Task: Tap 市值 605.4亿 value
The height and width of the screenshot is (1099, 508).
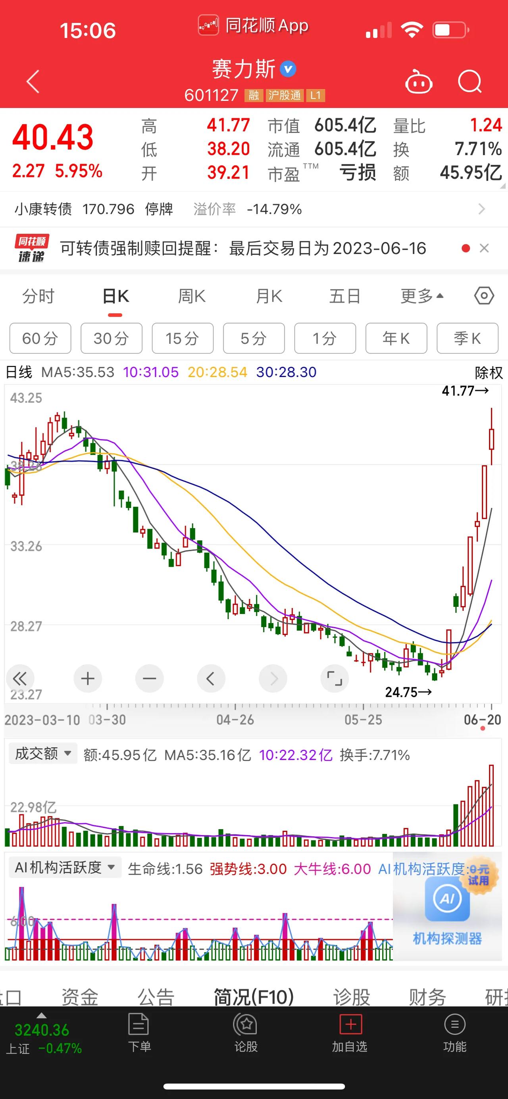Action: [x=345, y=125]
